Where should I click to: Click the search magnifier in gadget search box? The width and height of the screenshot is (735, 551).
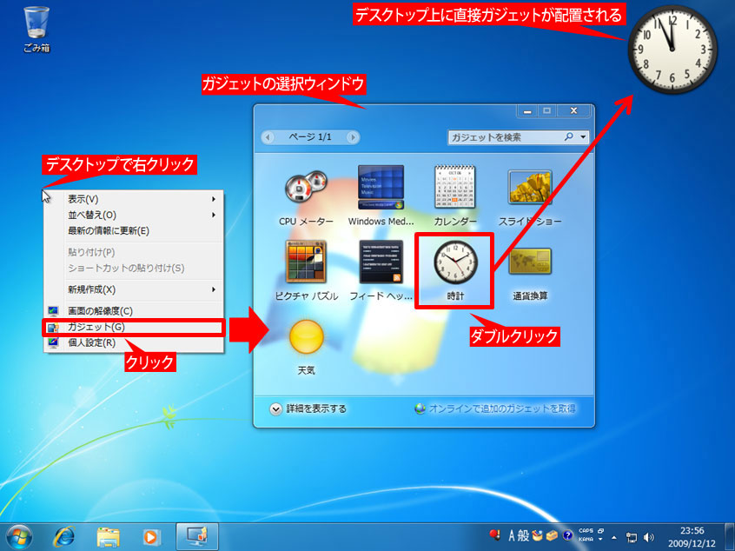point(568,136)
